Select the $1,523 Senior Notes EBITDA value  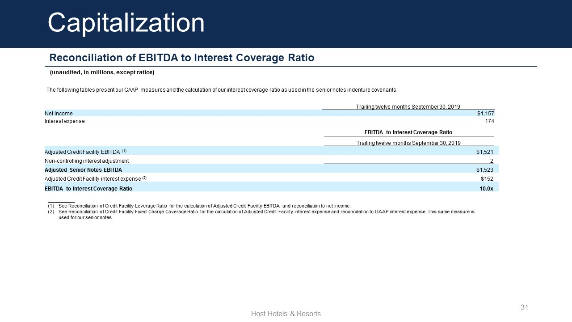(485, 170)
